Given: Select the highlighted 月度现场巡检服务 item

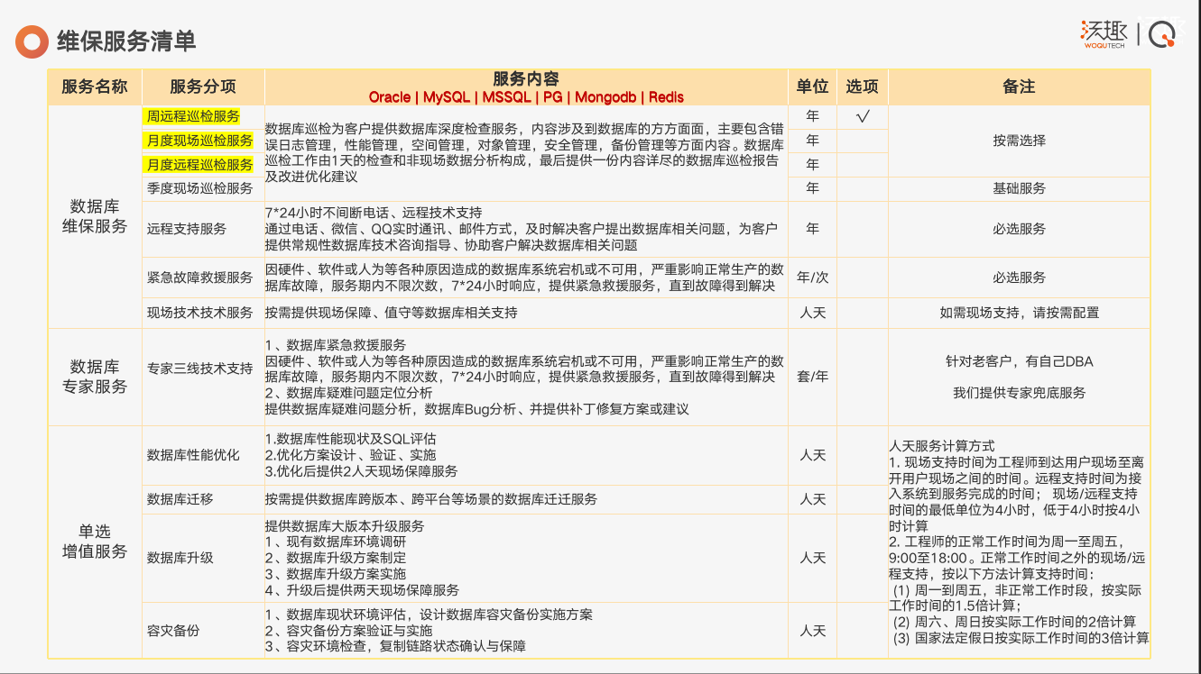Looking at the screenshot, I should pyautogui.click(x=200, y=141).
